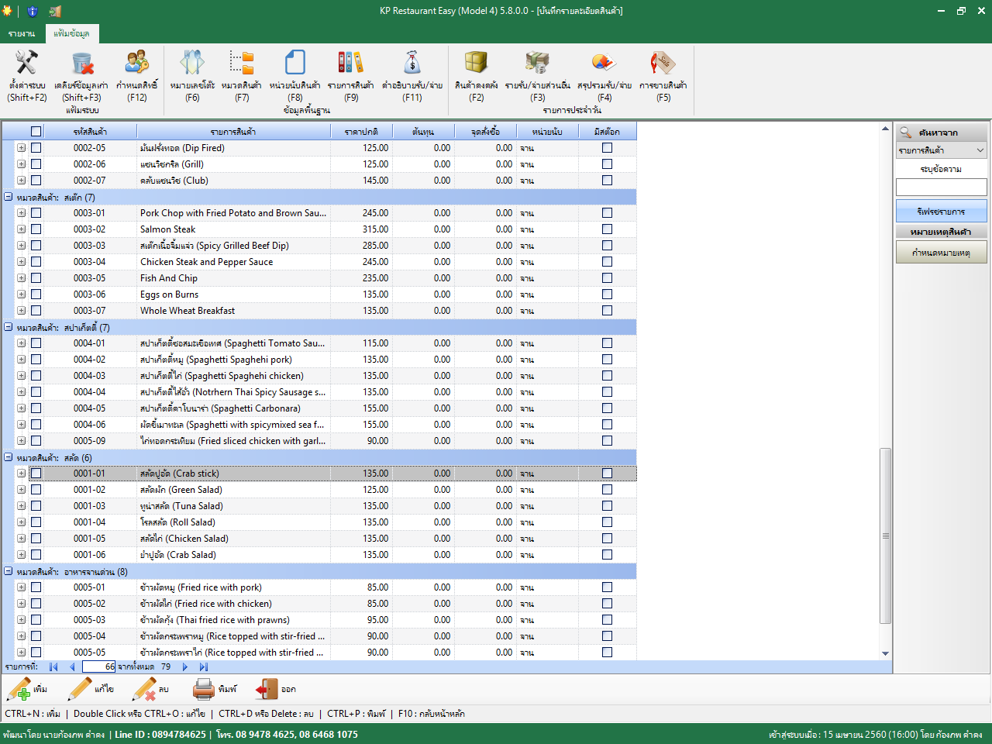This screenshot has height=744, width=992.
Task: Check the row checkbox for Fish And Chip
Action: [36, 278]
